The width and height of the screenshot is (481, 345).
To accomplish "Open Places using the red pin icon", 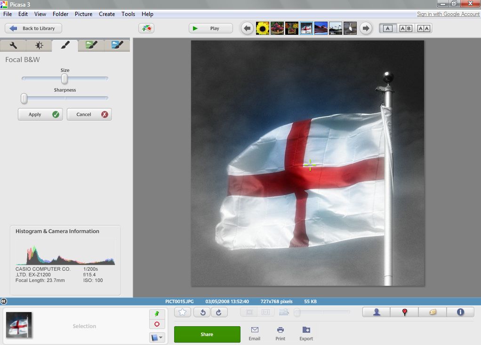I will point(404,312).
